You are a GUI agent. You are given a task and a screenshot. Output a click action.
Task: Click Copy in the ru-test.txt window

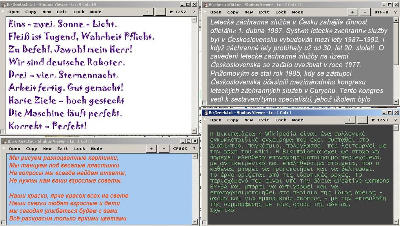click(x=32, y=148)
